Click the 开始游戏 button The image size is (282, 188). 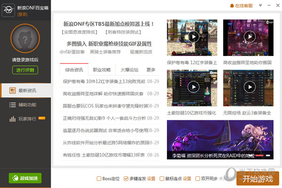(x=258, y=179)
